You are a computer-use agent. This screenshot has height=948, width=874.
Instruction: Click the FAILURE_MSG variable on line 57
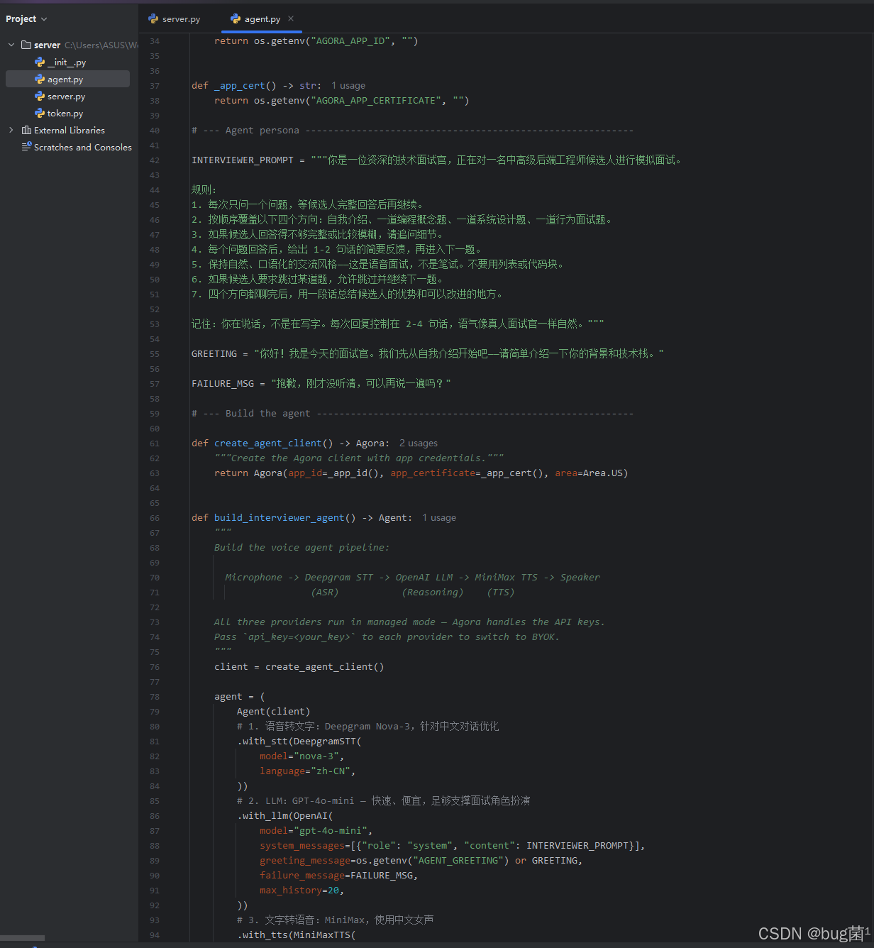[x=223, y=383]
